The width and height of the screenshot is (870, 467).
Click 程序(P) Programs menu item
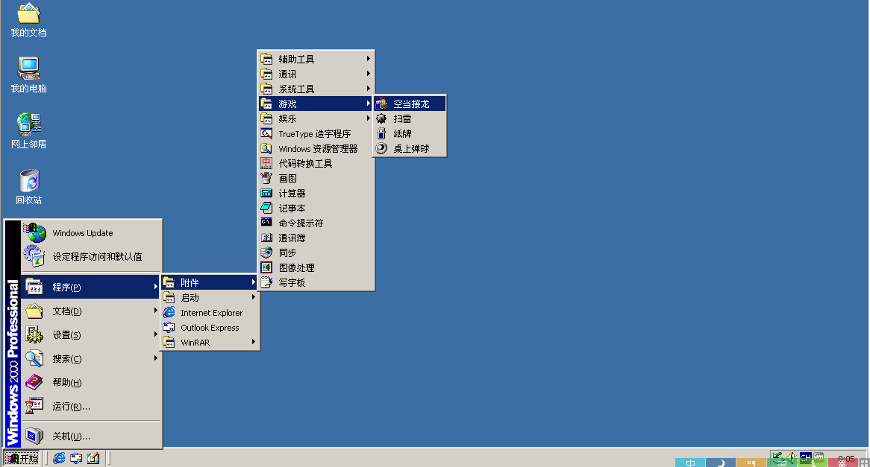point(91,287)
